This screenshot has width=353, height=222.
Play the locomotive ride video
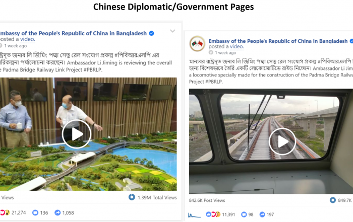click(x=282, y=141)
